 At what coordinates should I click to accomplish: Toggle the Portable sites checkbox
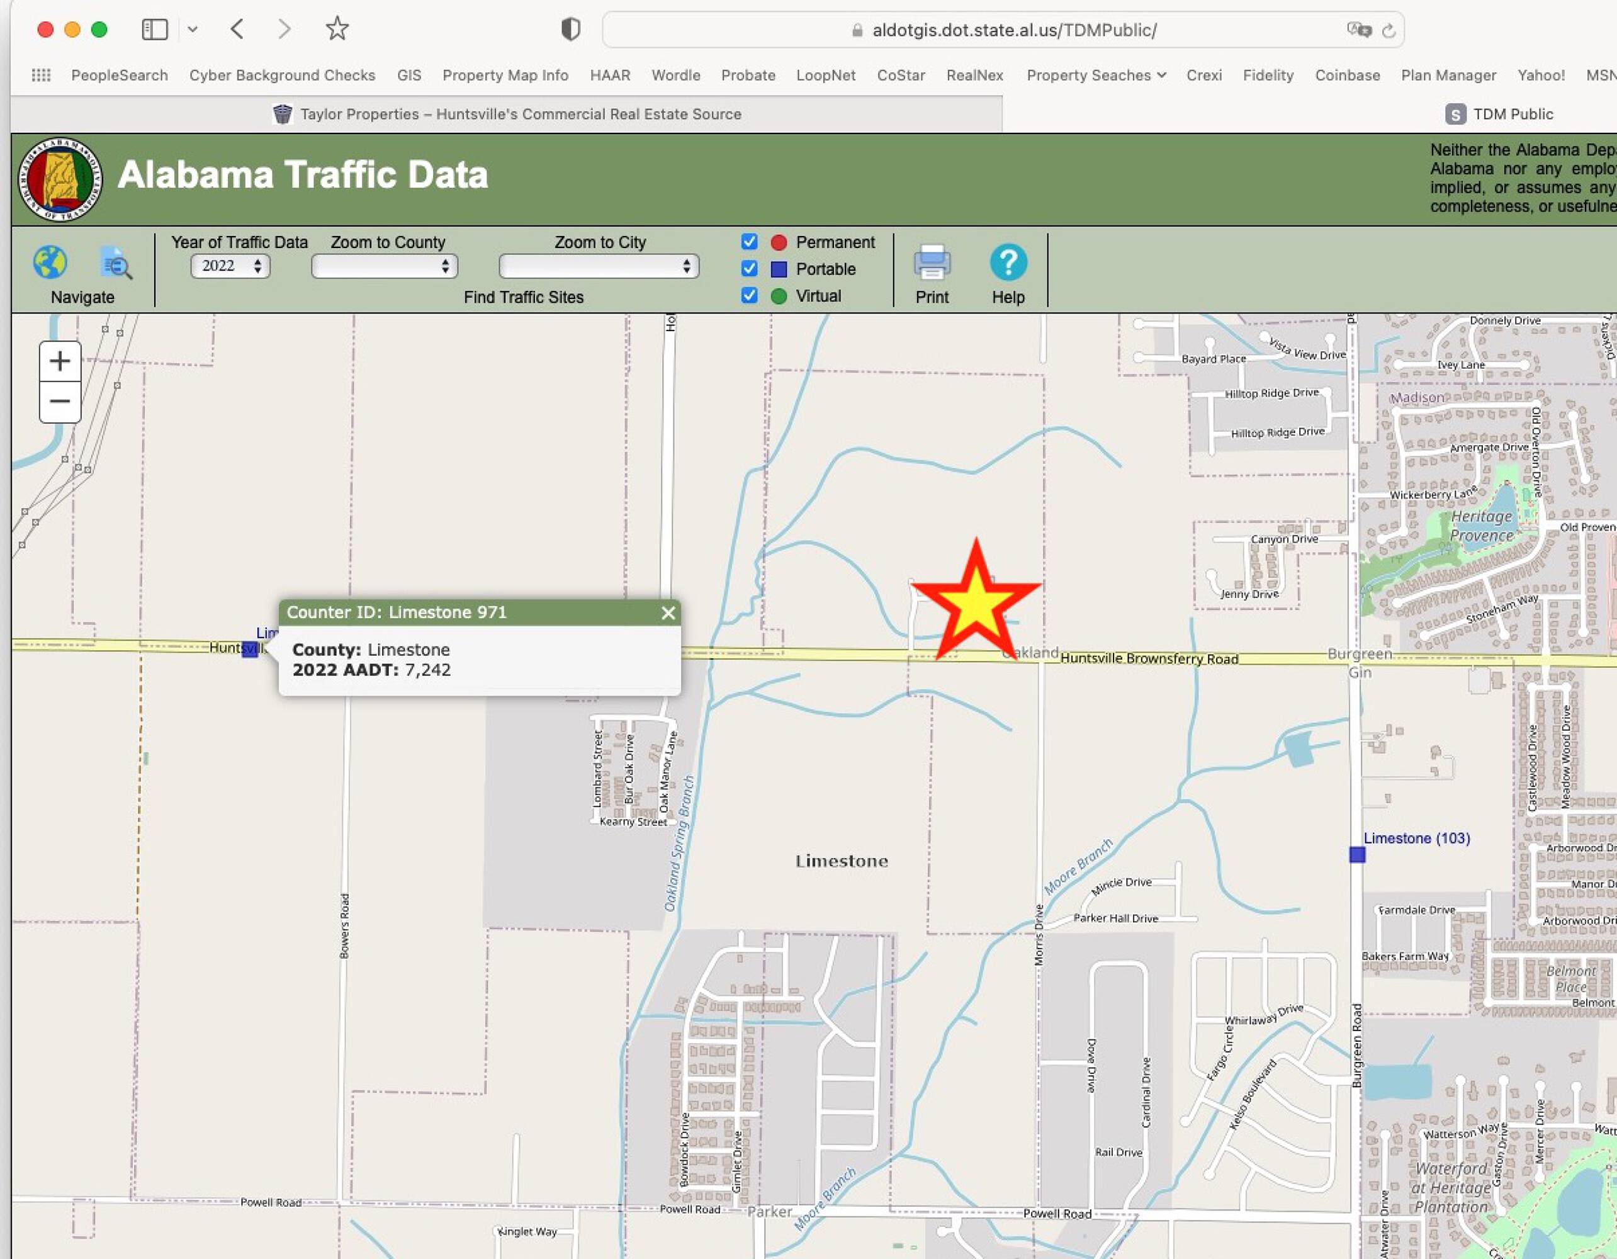pyautogui.click(x=749, y=268)
